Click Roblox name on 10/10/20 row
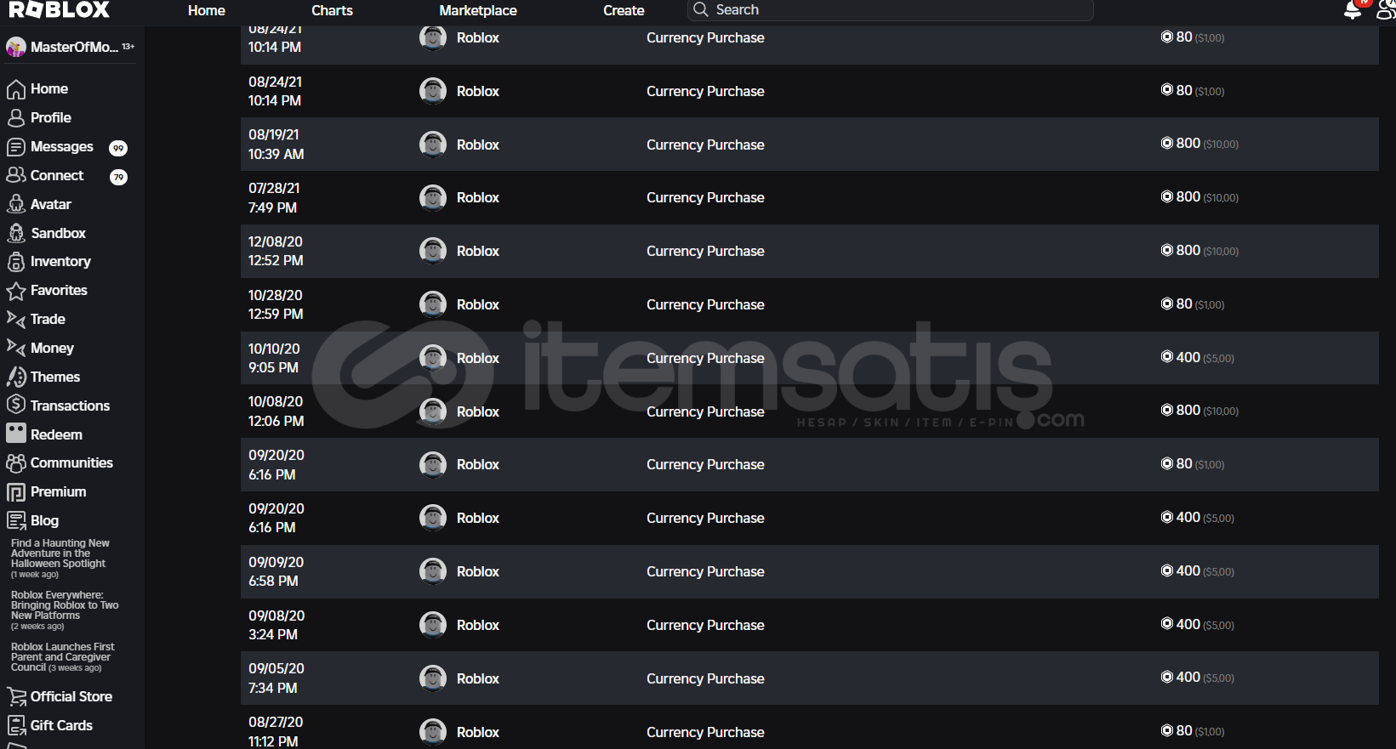The image size is (1396, 749). pos(478,358)
